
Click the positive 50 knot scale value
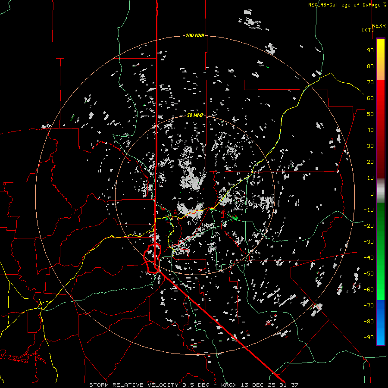(x=370, y=114)
